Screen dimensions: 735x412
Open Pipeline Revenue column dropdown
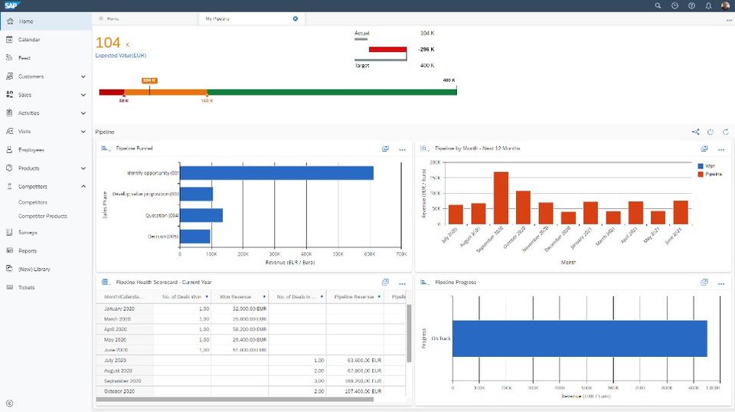click(379, 296)
